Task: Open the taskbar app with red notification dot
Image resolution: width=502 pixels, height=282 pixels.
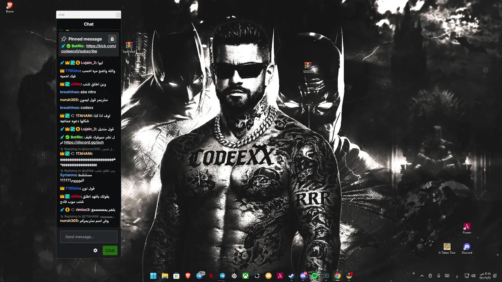Action: pos(349,276)
